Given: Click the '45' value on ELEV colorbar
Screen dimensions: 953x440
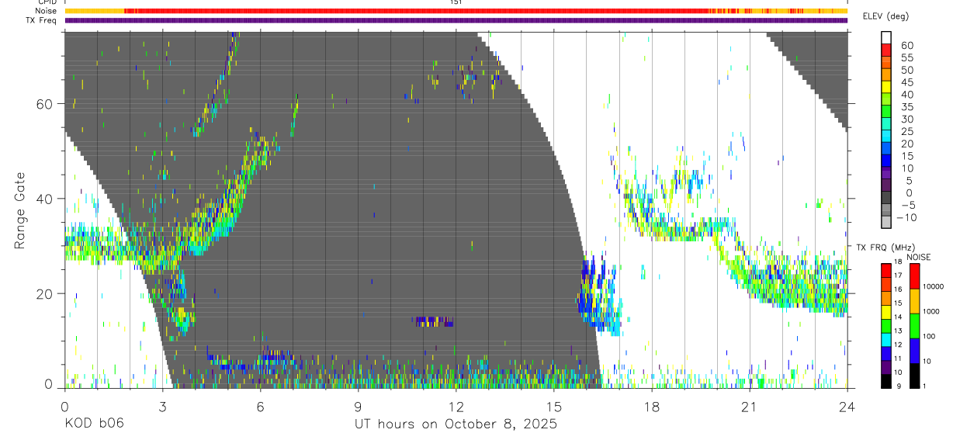Looking at the screenshot, I should tap(908, 82).
